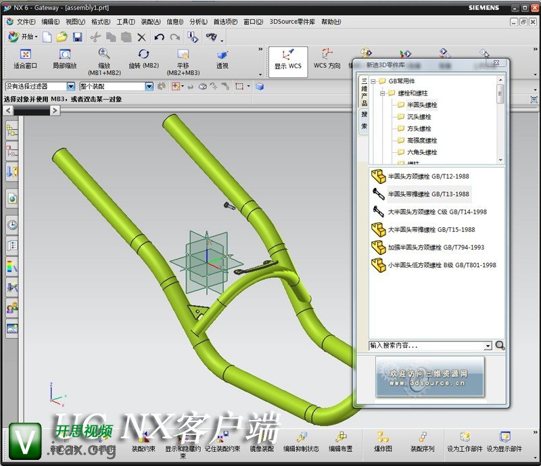Click the right arrow of the navigator slider
The width and height of the screenshot is (541, 466).
click(55, 110)
